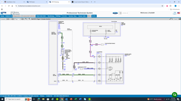Go to next page arrow after page selector

pos(22,19)
